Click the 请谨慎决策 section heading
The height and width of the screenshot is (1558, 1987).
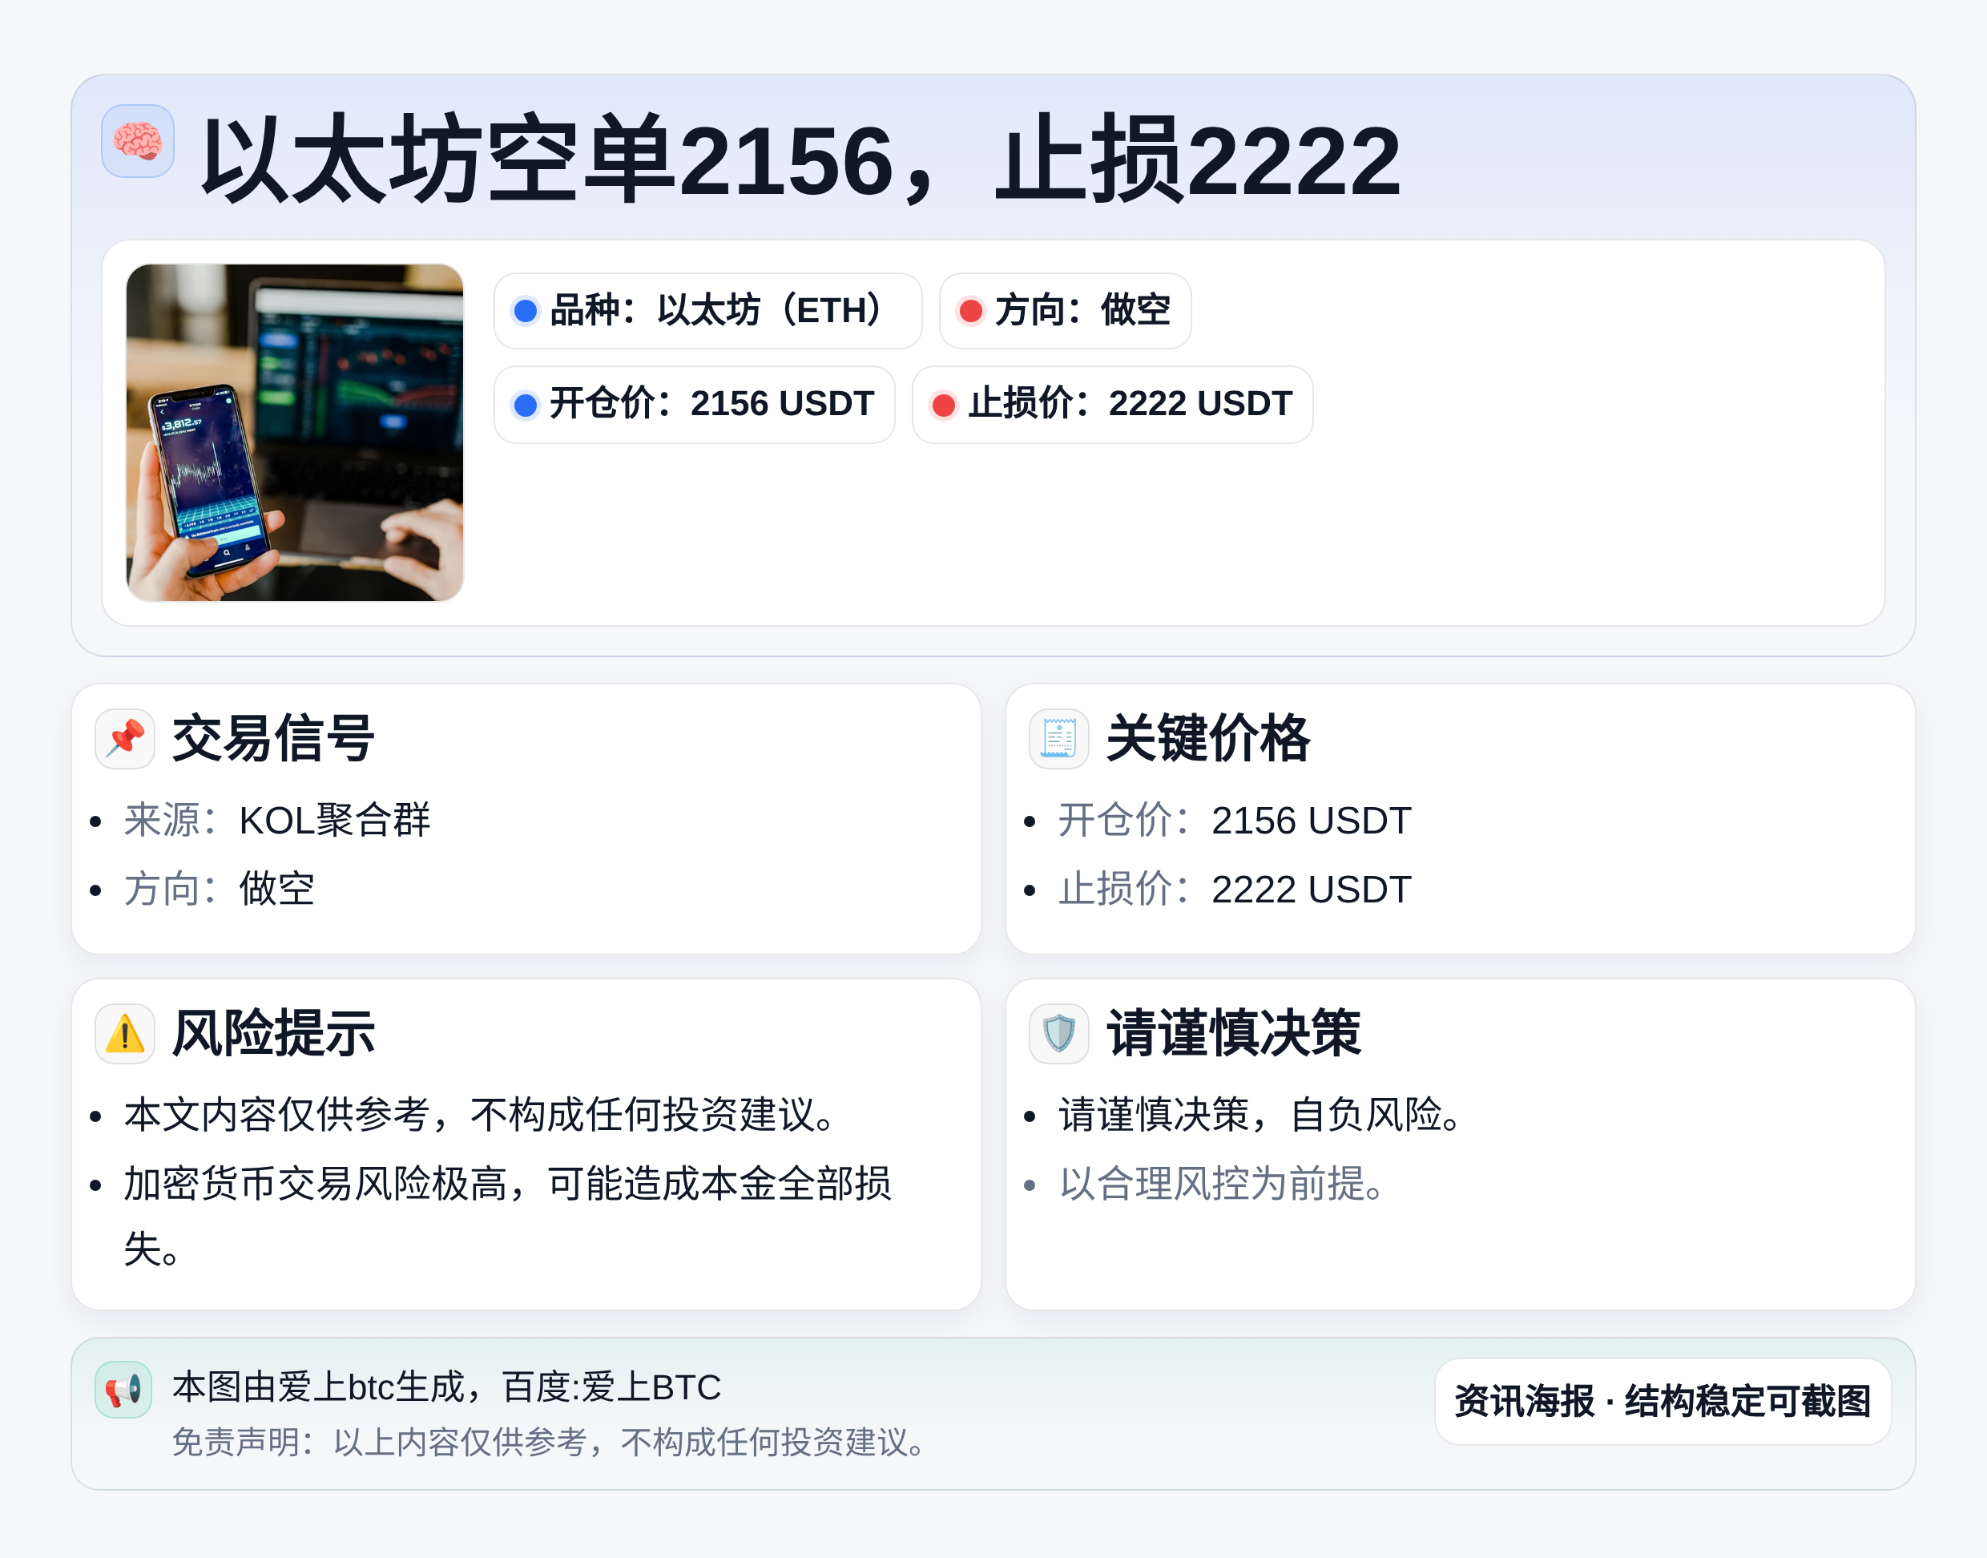click(x=1234, y=1034)
